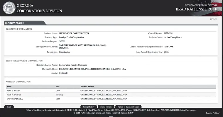Image resolution: width=223 pixels, height=117 pixels.
Task: Click the Business Name field label
Action: [x=51, y=33]
